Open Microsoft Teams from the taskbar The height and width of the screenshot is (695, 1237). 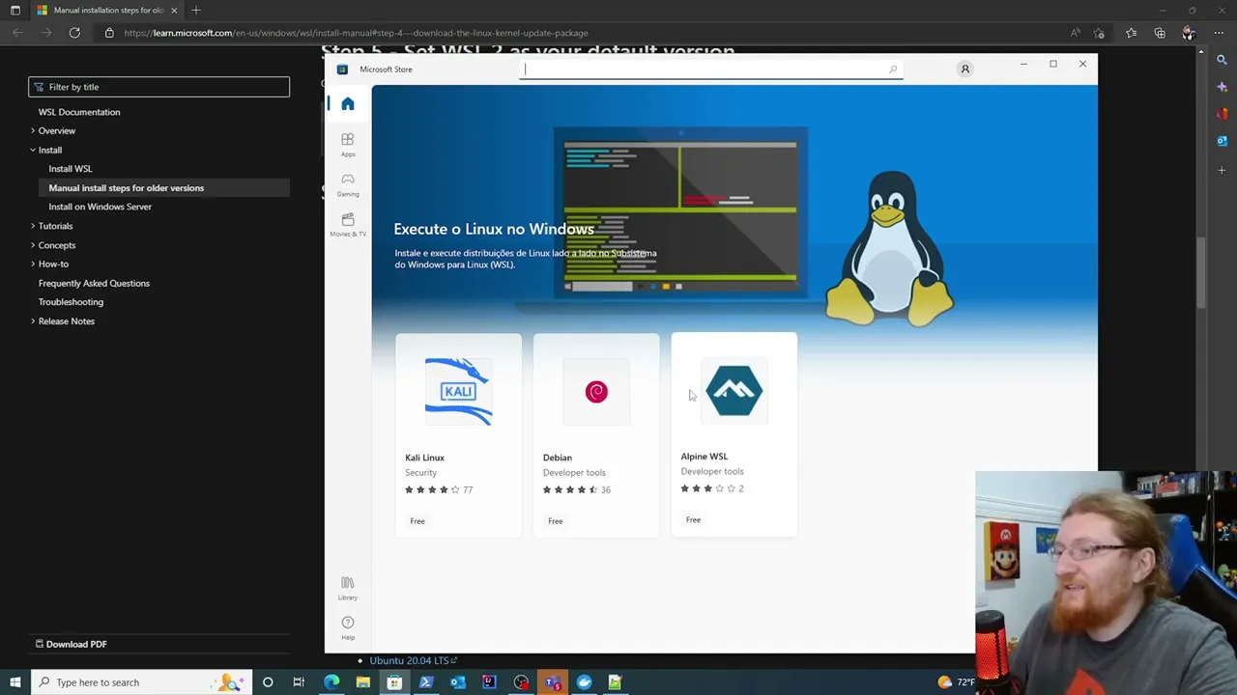(x=552, y=682)
